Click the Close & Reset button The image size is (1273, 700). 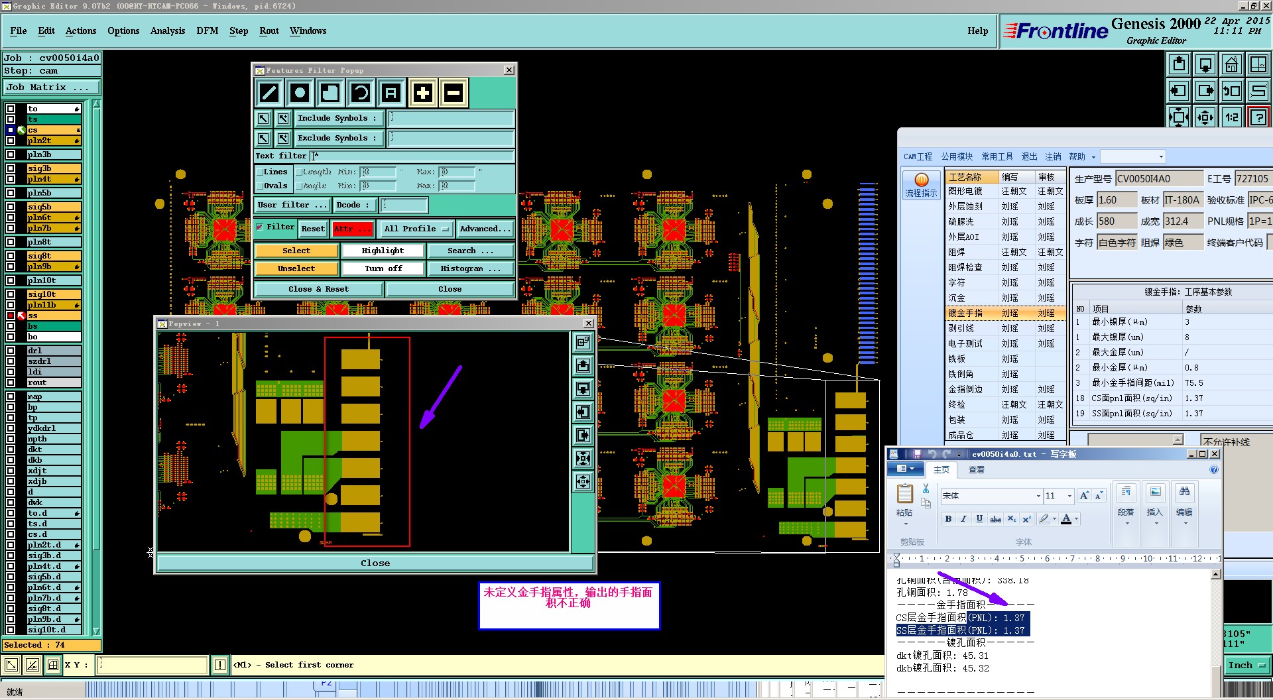click(x=318, y=289)
